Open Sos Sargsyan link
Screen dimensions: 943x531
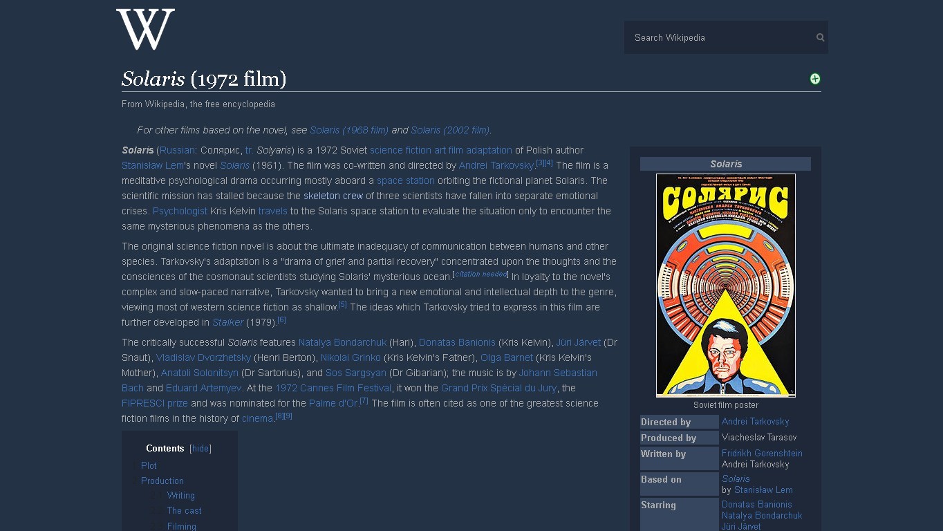[x=356, y=373]
